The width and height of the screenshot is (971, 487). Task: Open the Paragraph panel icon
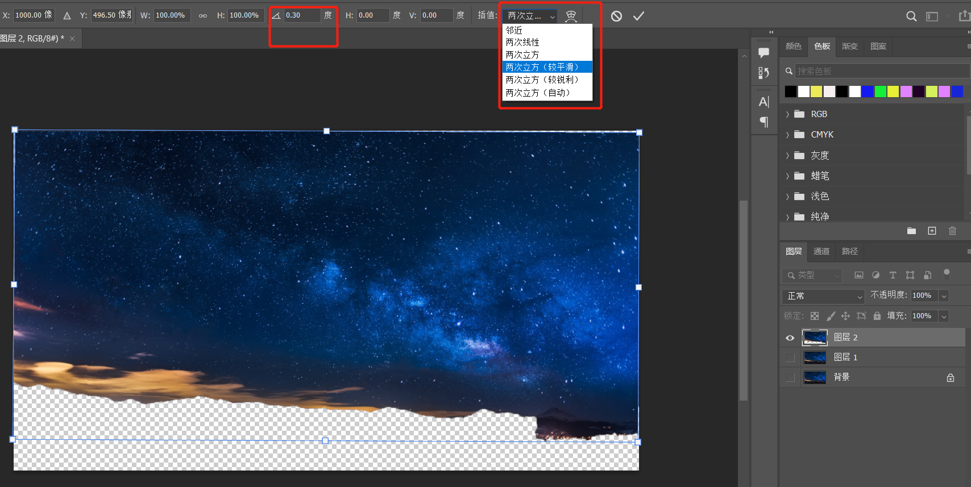(763, 122)
